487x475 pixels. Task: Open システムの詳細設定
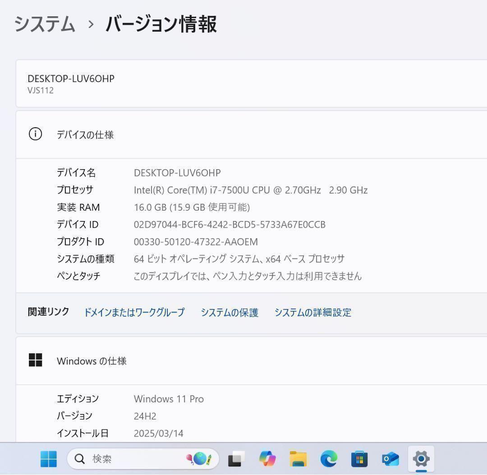(x=312, y=312)
